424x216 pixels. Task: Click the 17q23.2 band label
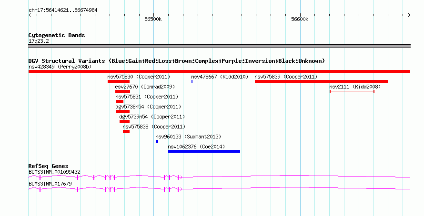point(39,41)
